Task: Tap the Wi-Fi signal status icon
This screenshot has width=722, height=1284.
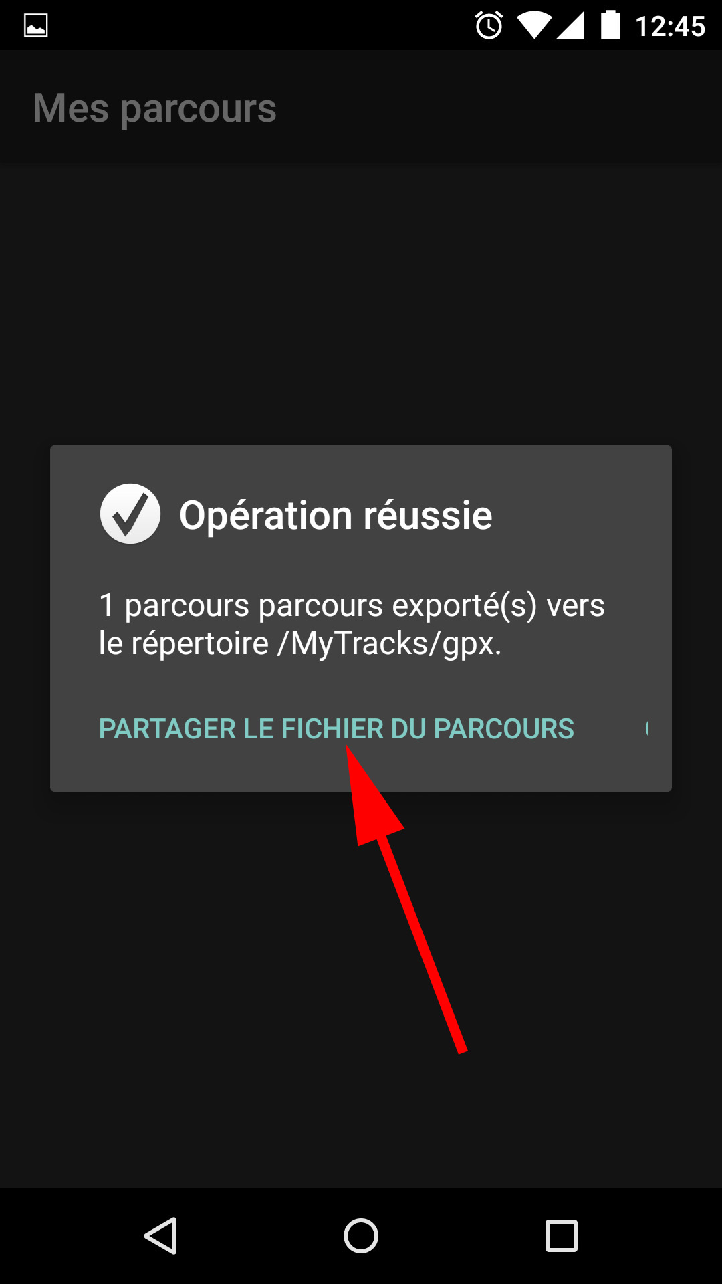Action: coord(534,25)
